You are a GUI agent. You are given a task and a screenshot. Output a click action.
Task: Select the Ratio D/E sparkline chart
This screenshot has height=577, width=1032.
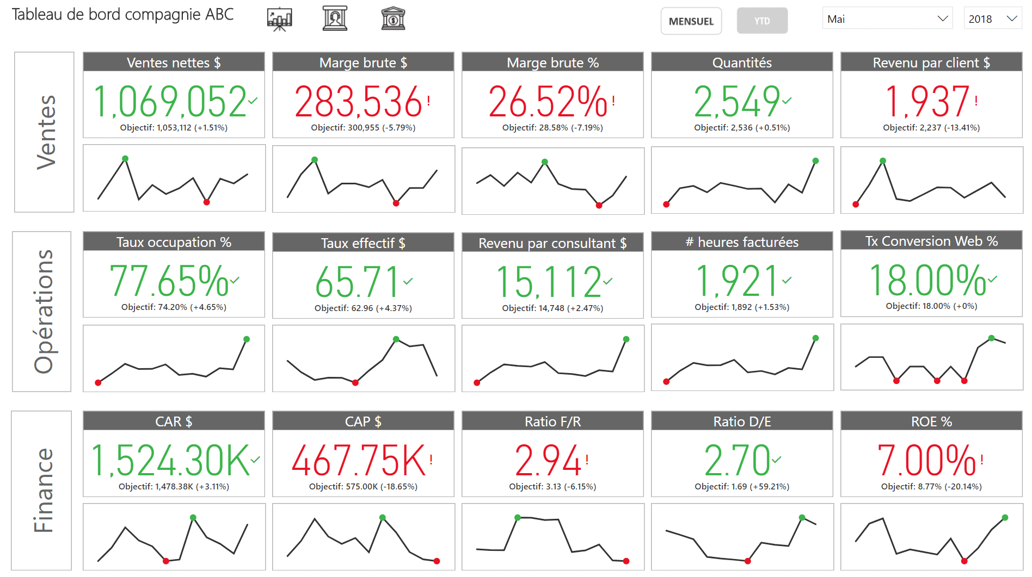click(x=742, y=537)
